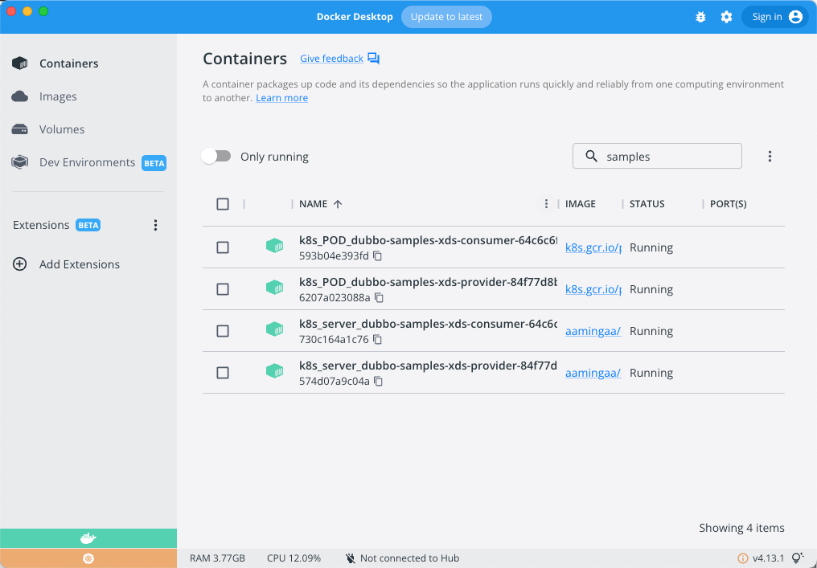817x568 pixels.
Task: Click the Docker whale icon in footer
Action: click(88, 538)
